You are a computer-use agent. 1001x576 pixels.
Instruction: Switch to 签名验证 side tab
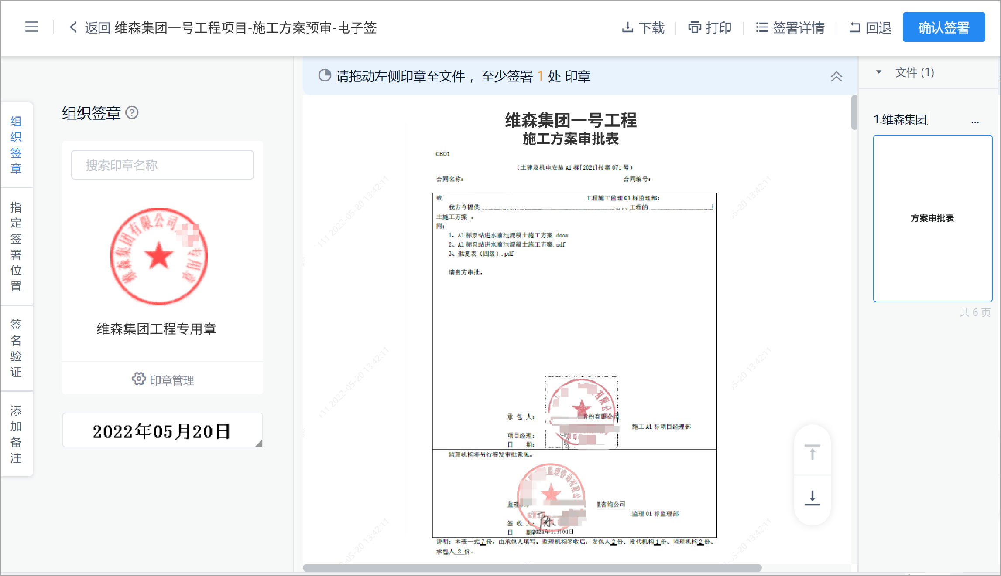tap(16, 348)
